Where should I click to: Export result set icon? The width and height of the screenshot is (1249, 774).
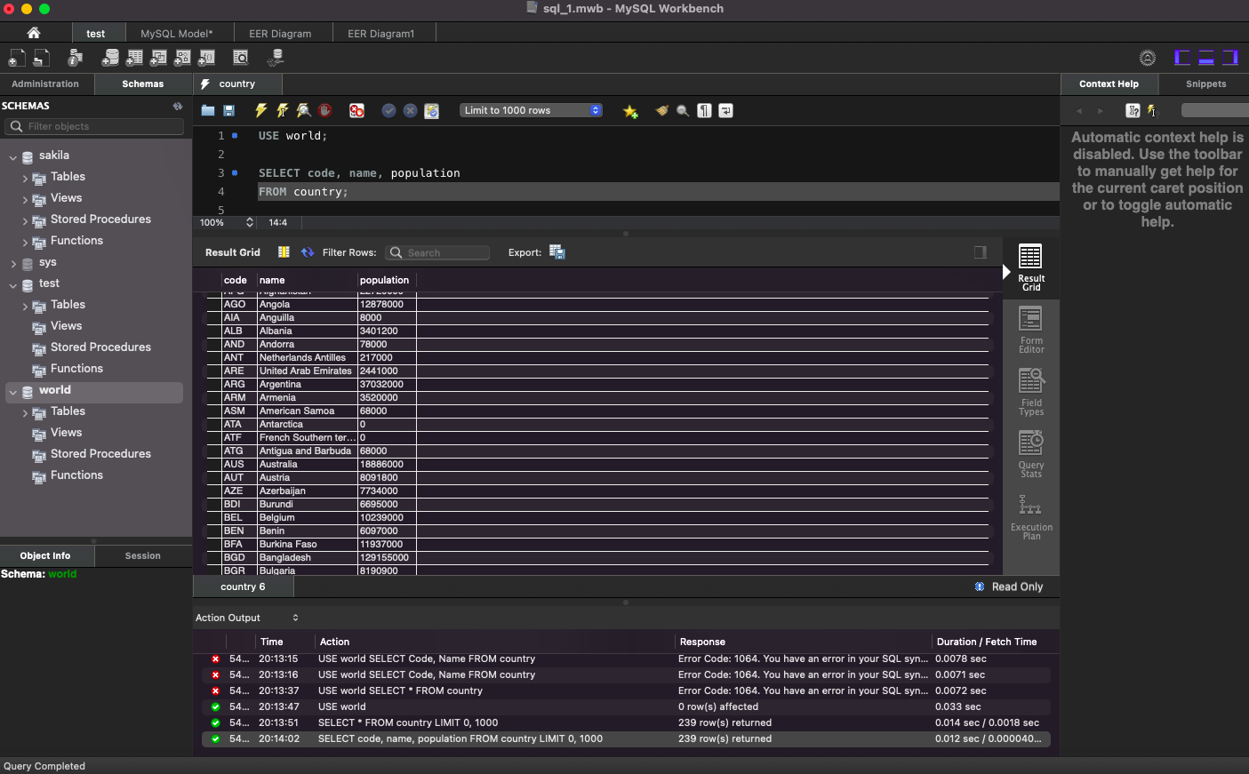[557, 252]
